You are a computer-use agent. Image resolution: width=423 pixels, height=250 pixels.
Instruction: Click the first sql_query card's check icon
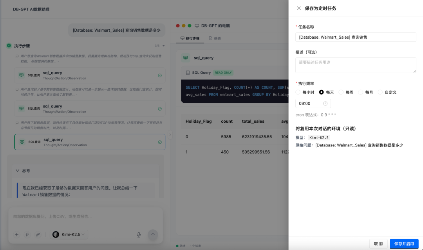tap(160, 76)
